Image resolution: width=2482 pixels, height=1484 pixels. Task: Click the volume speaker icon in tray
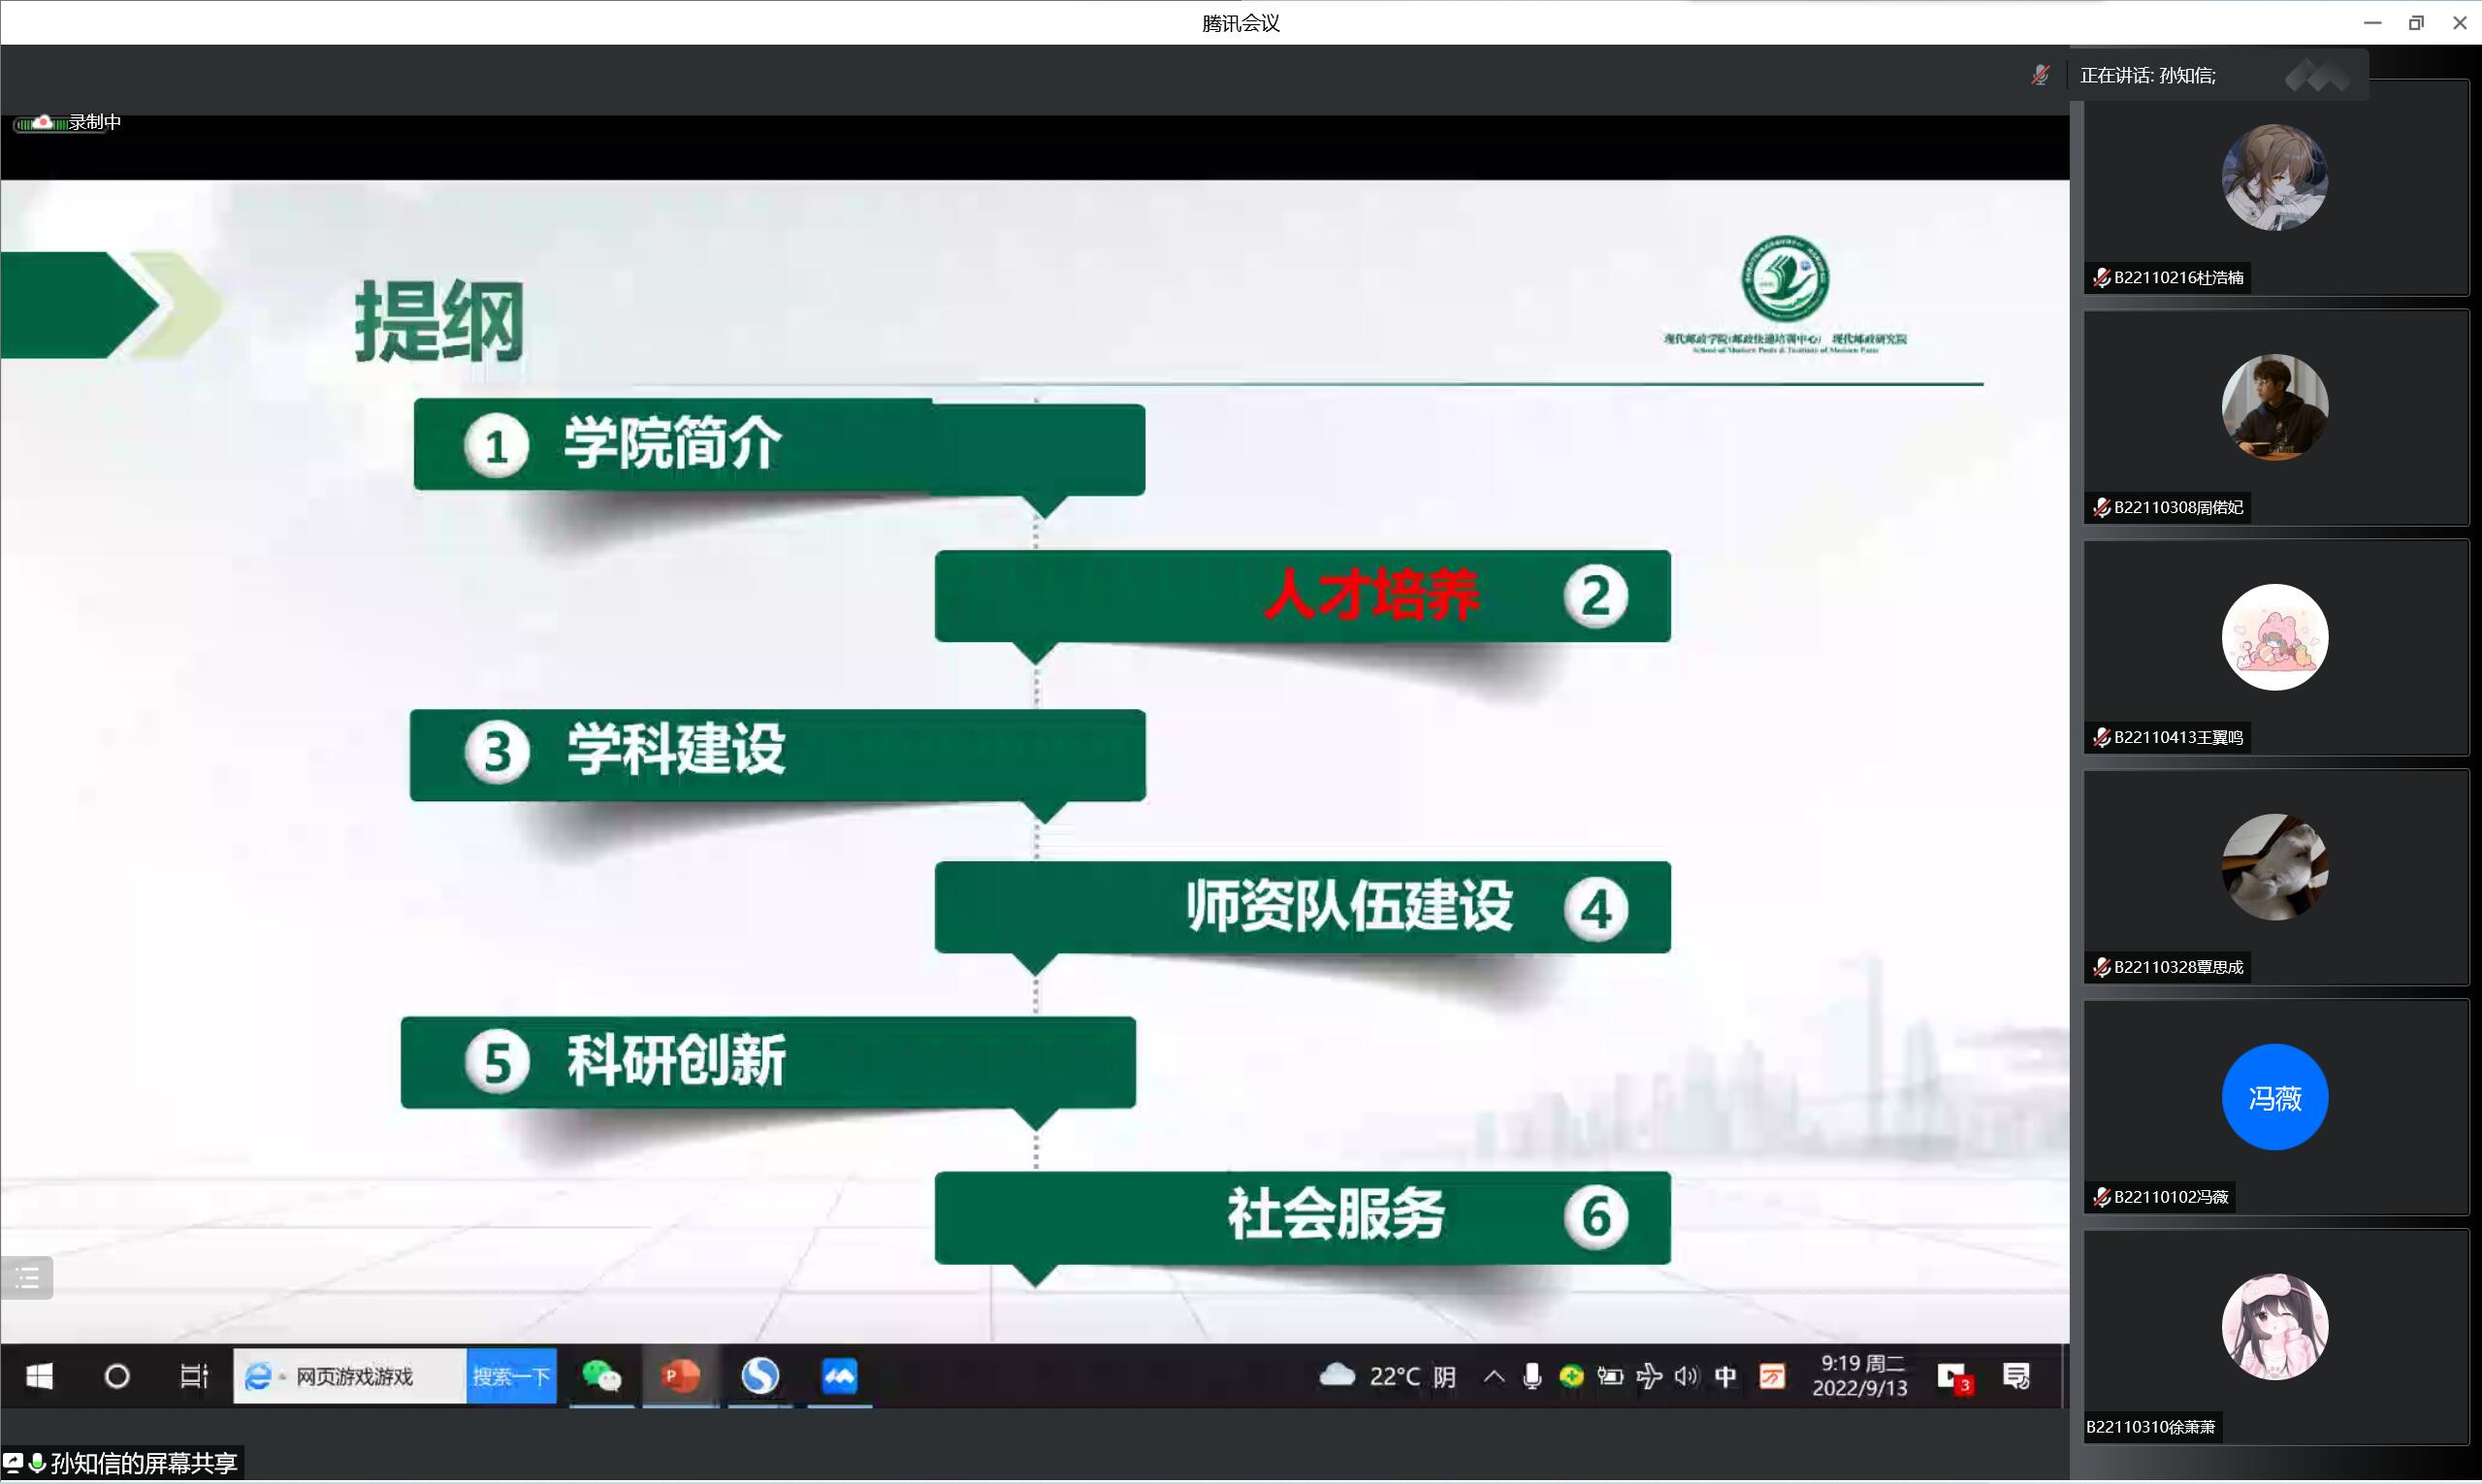pos(1686,1377)
